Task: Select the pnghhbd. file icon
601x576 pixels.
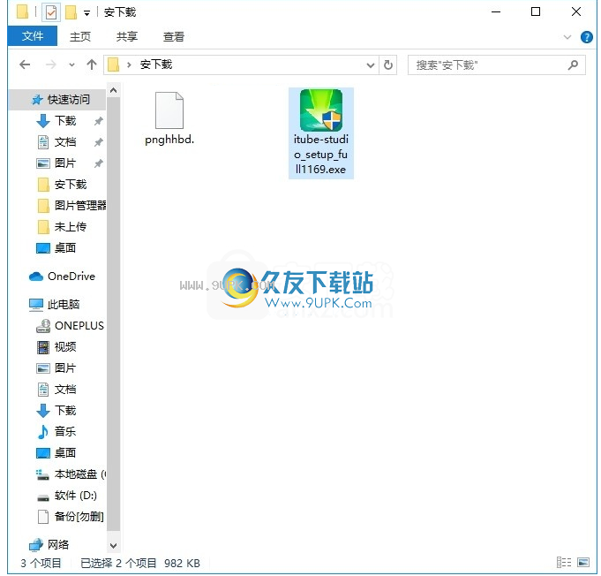Action: (169, 110)
